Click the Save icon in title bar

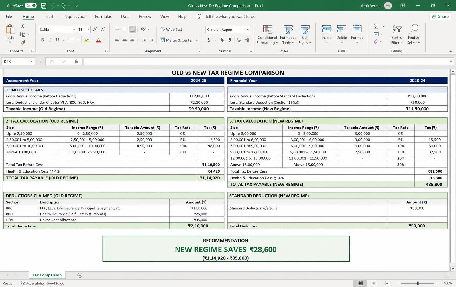[x=44, y=6]
